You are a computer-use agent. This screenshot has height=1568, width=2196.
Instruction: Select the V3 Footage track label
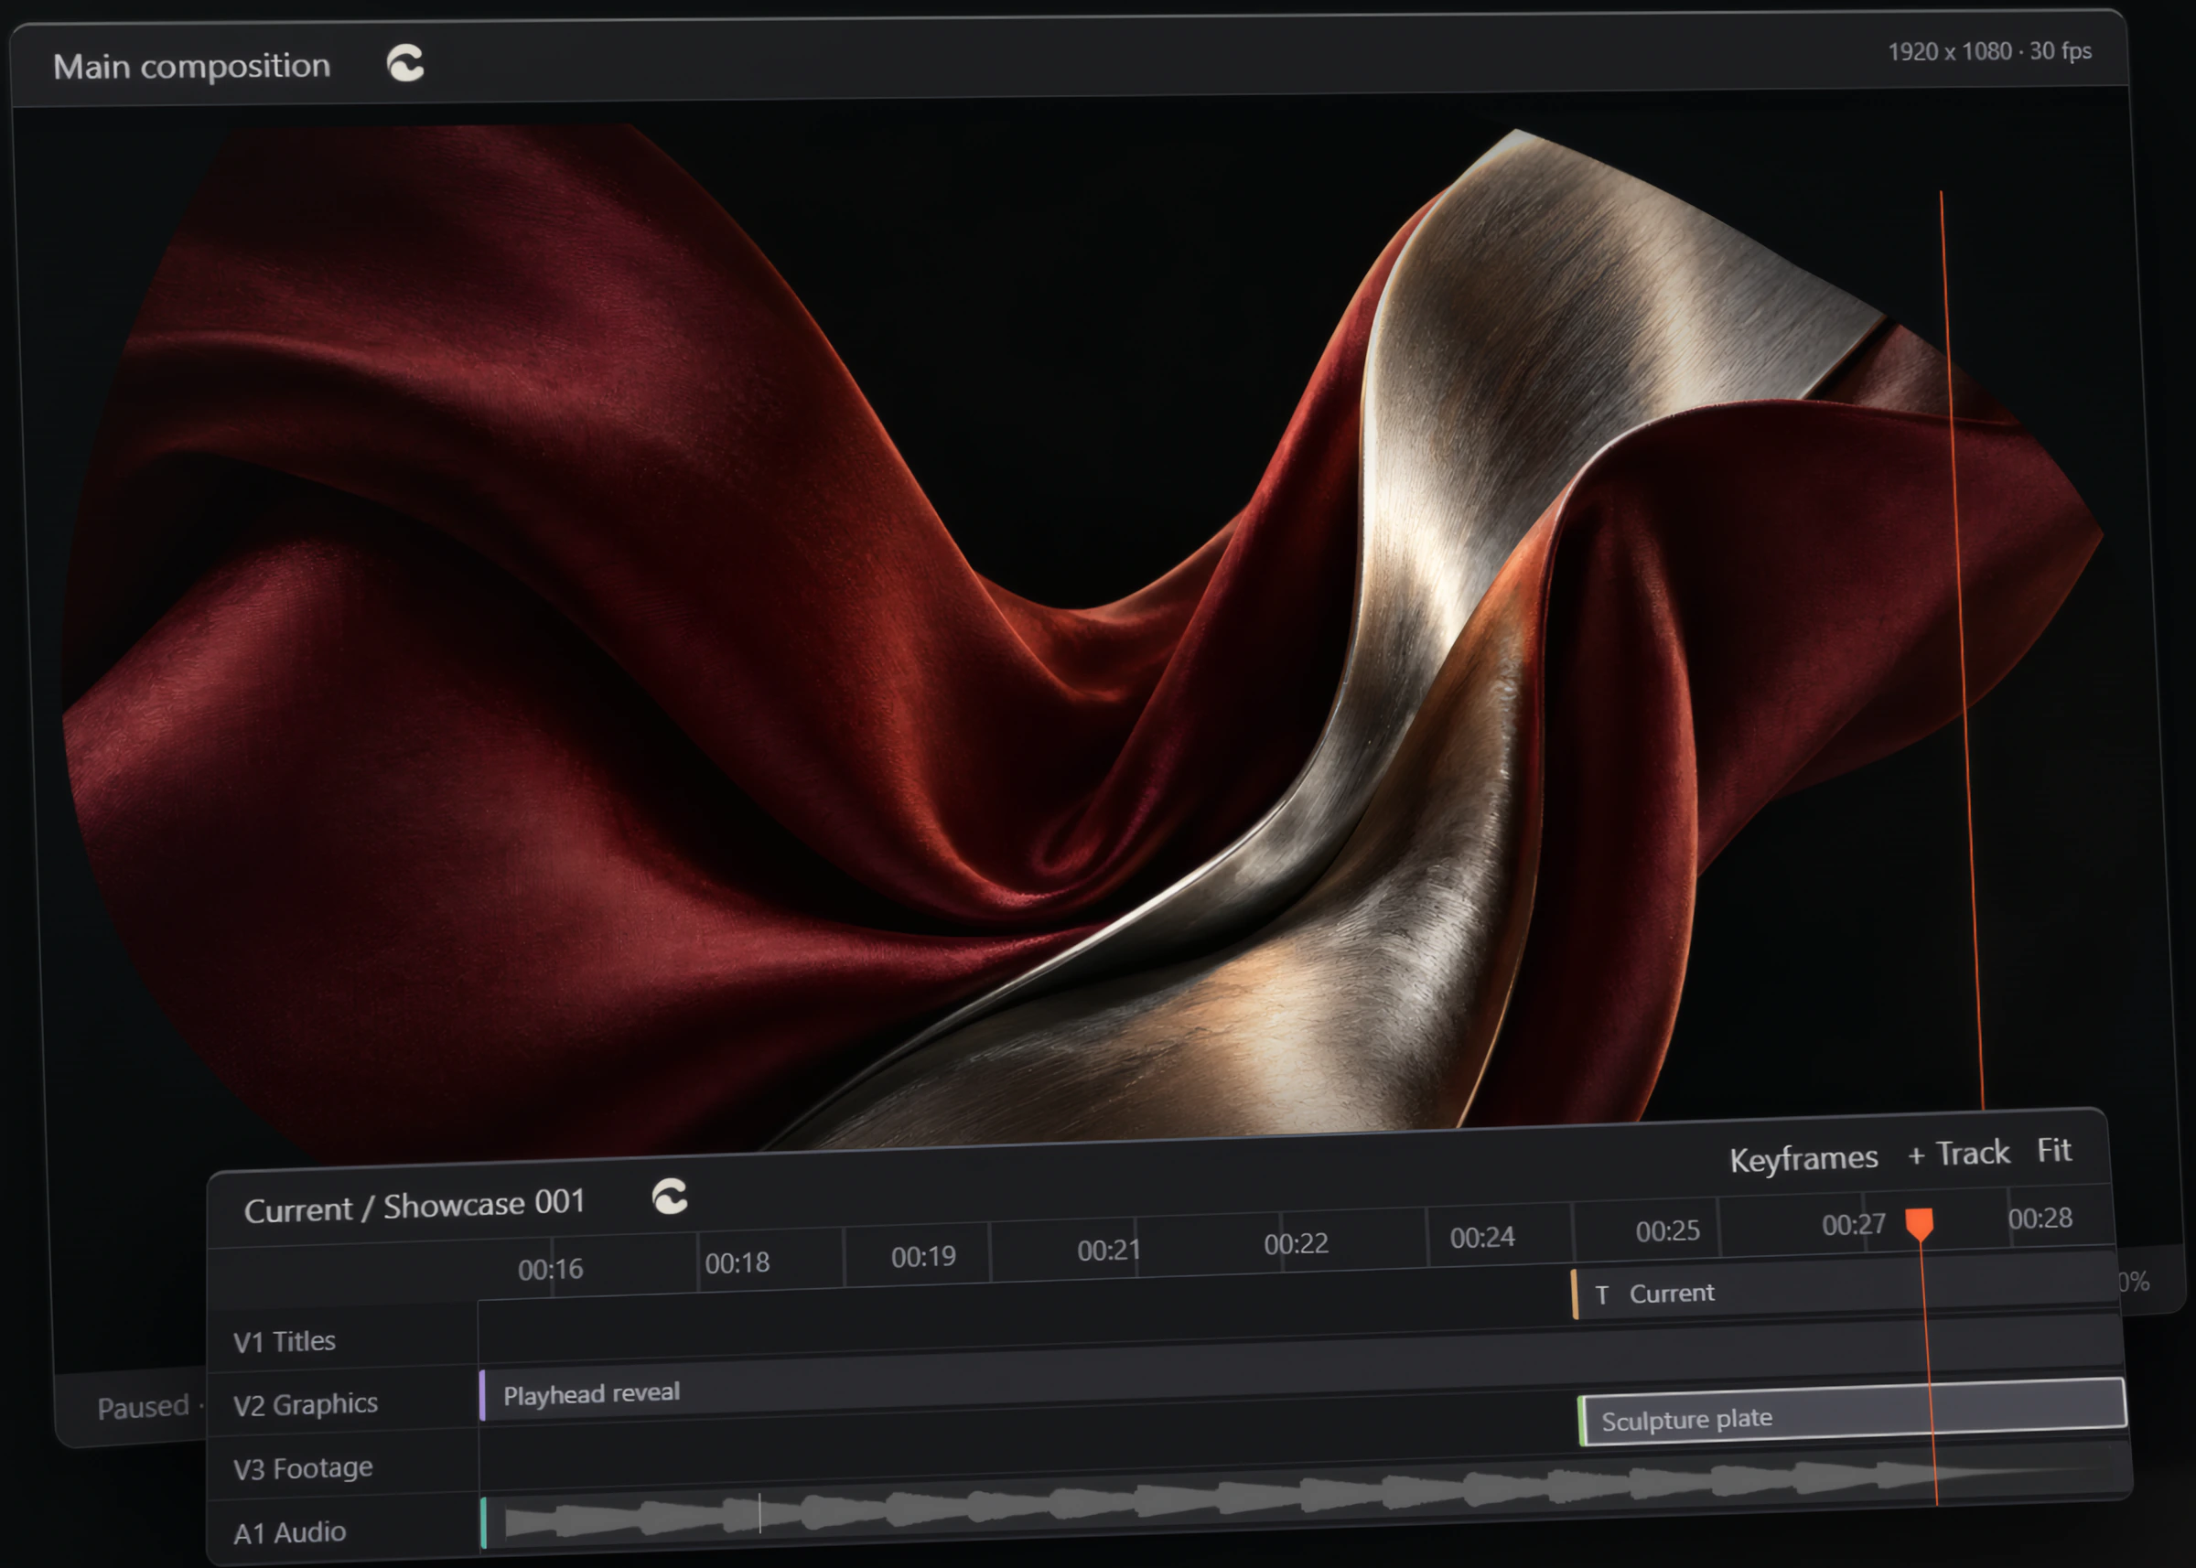coord(302,1468)
